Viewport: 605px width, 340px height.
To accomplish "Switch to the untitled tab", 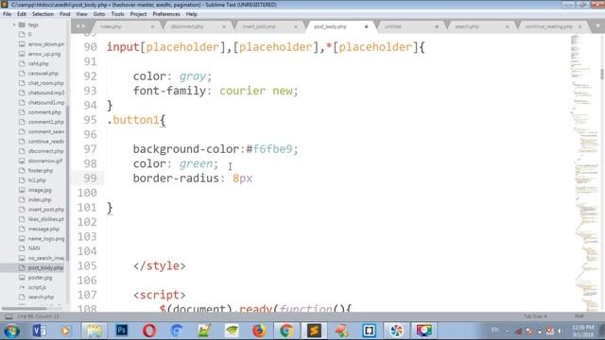I will 393,26.
